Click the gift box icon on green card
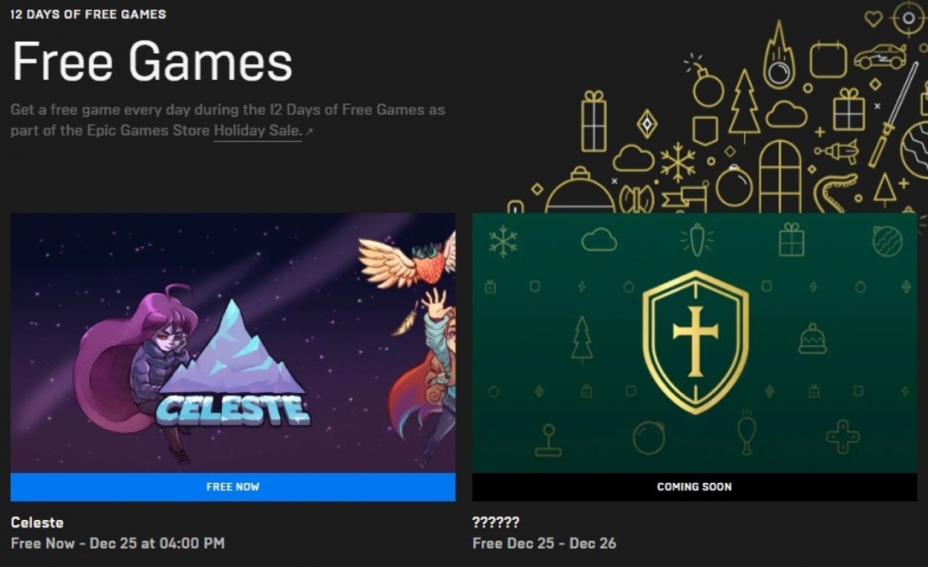928x567 pixels. 791,239
